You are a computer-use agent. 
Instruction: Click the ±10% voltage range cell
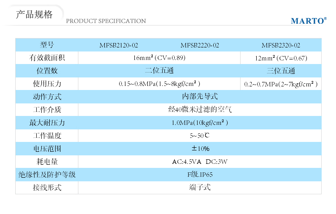pos(200,149)
